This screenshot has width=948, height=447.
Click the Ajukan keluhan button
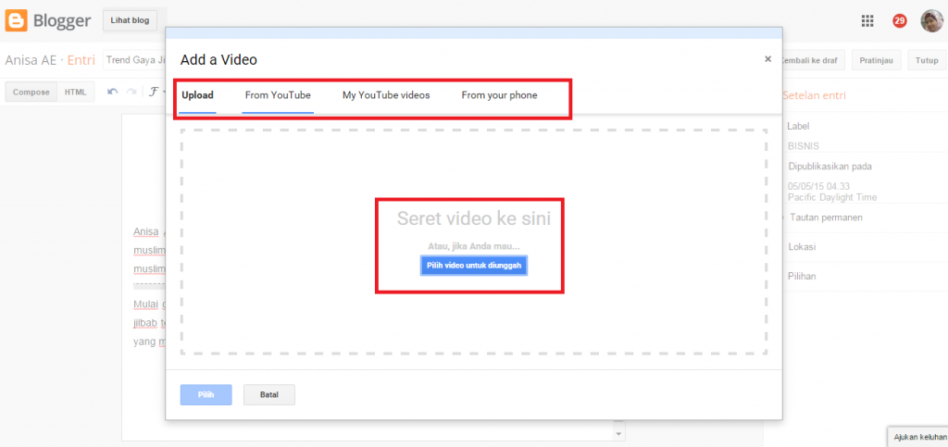[x=917, y=437]
